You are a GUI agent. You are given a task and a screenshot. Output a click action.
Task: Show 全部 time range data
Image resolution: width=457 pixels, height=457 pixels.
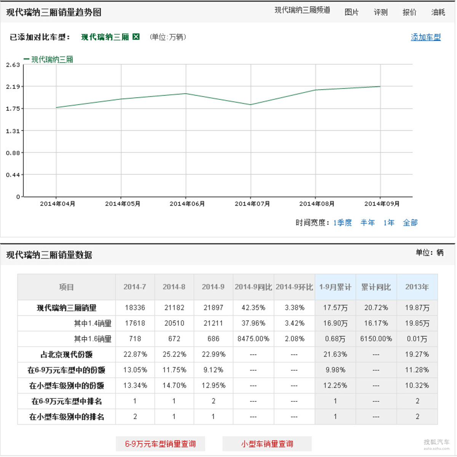click(410, 222)
